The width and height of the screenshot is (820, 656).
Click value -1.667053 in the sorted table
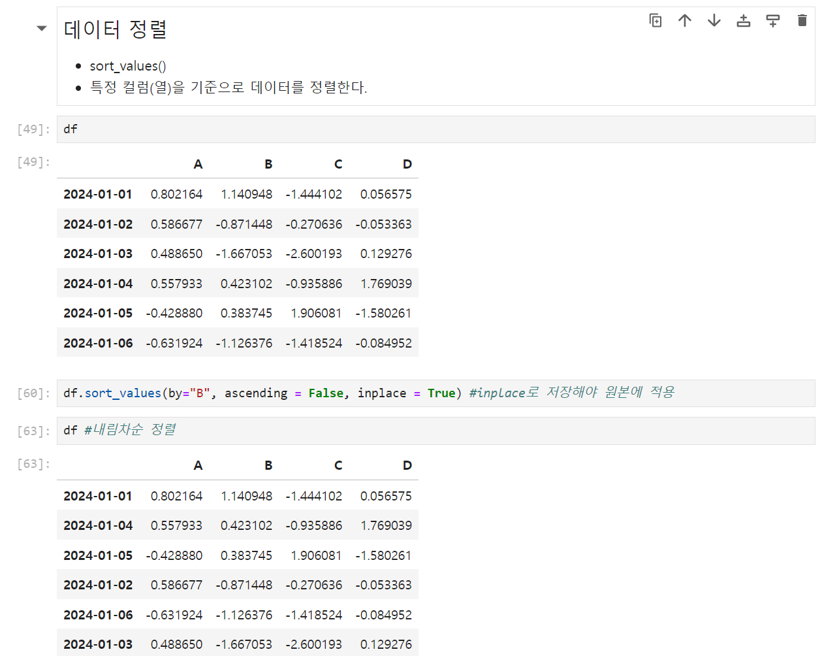(x=244, y=644)
